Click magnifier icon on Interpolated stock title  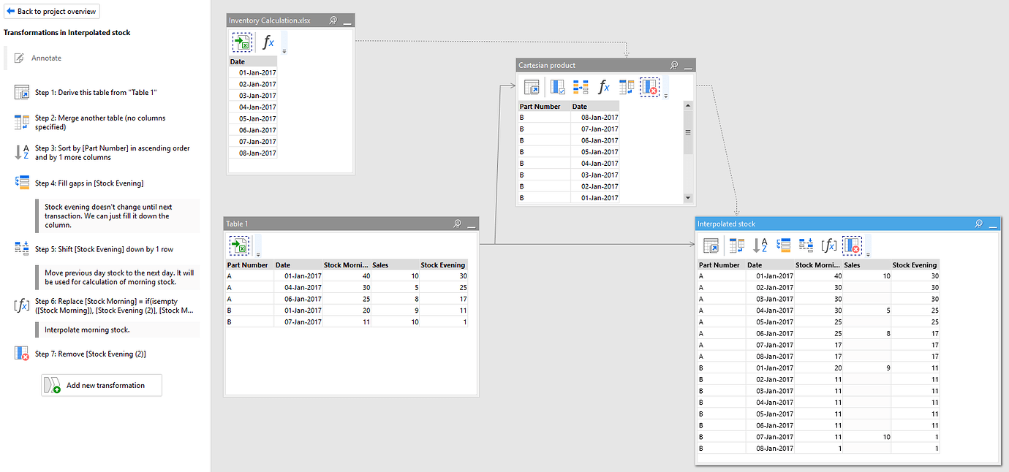979,224
